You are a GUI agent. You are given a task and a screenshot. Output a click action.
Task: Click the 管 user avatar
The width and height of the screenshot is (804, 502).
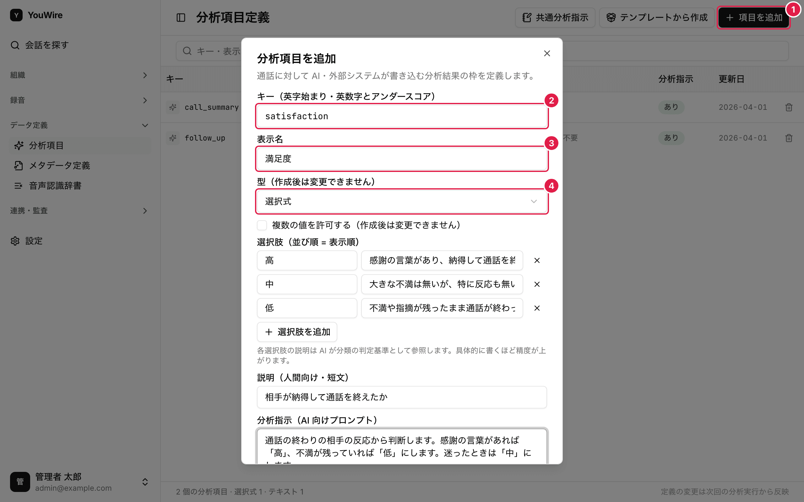click(x=20, y=482)
